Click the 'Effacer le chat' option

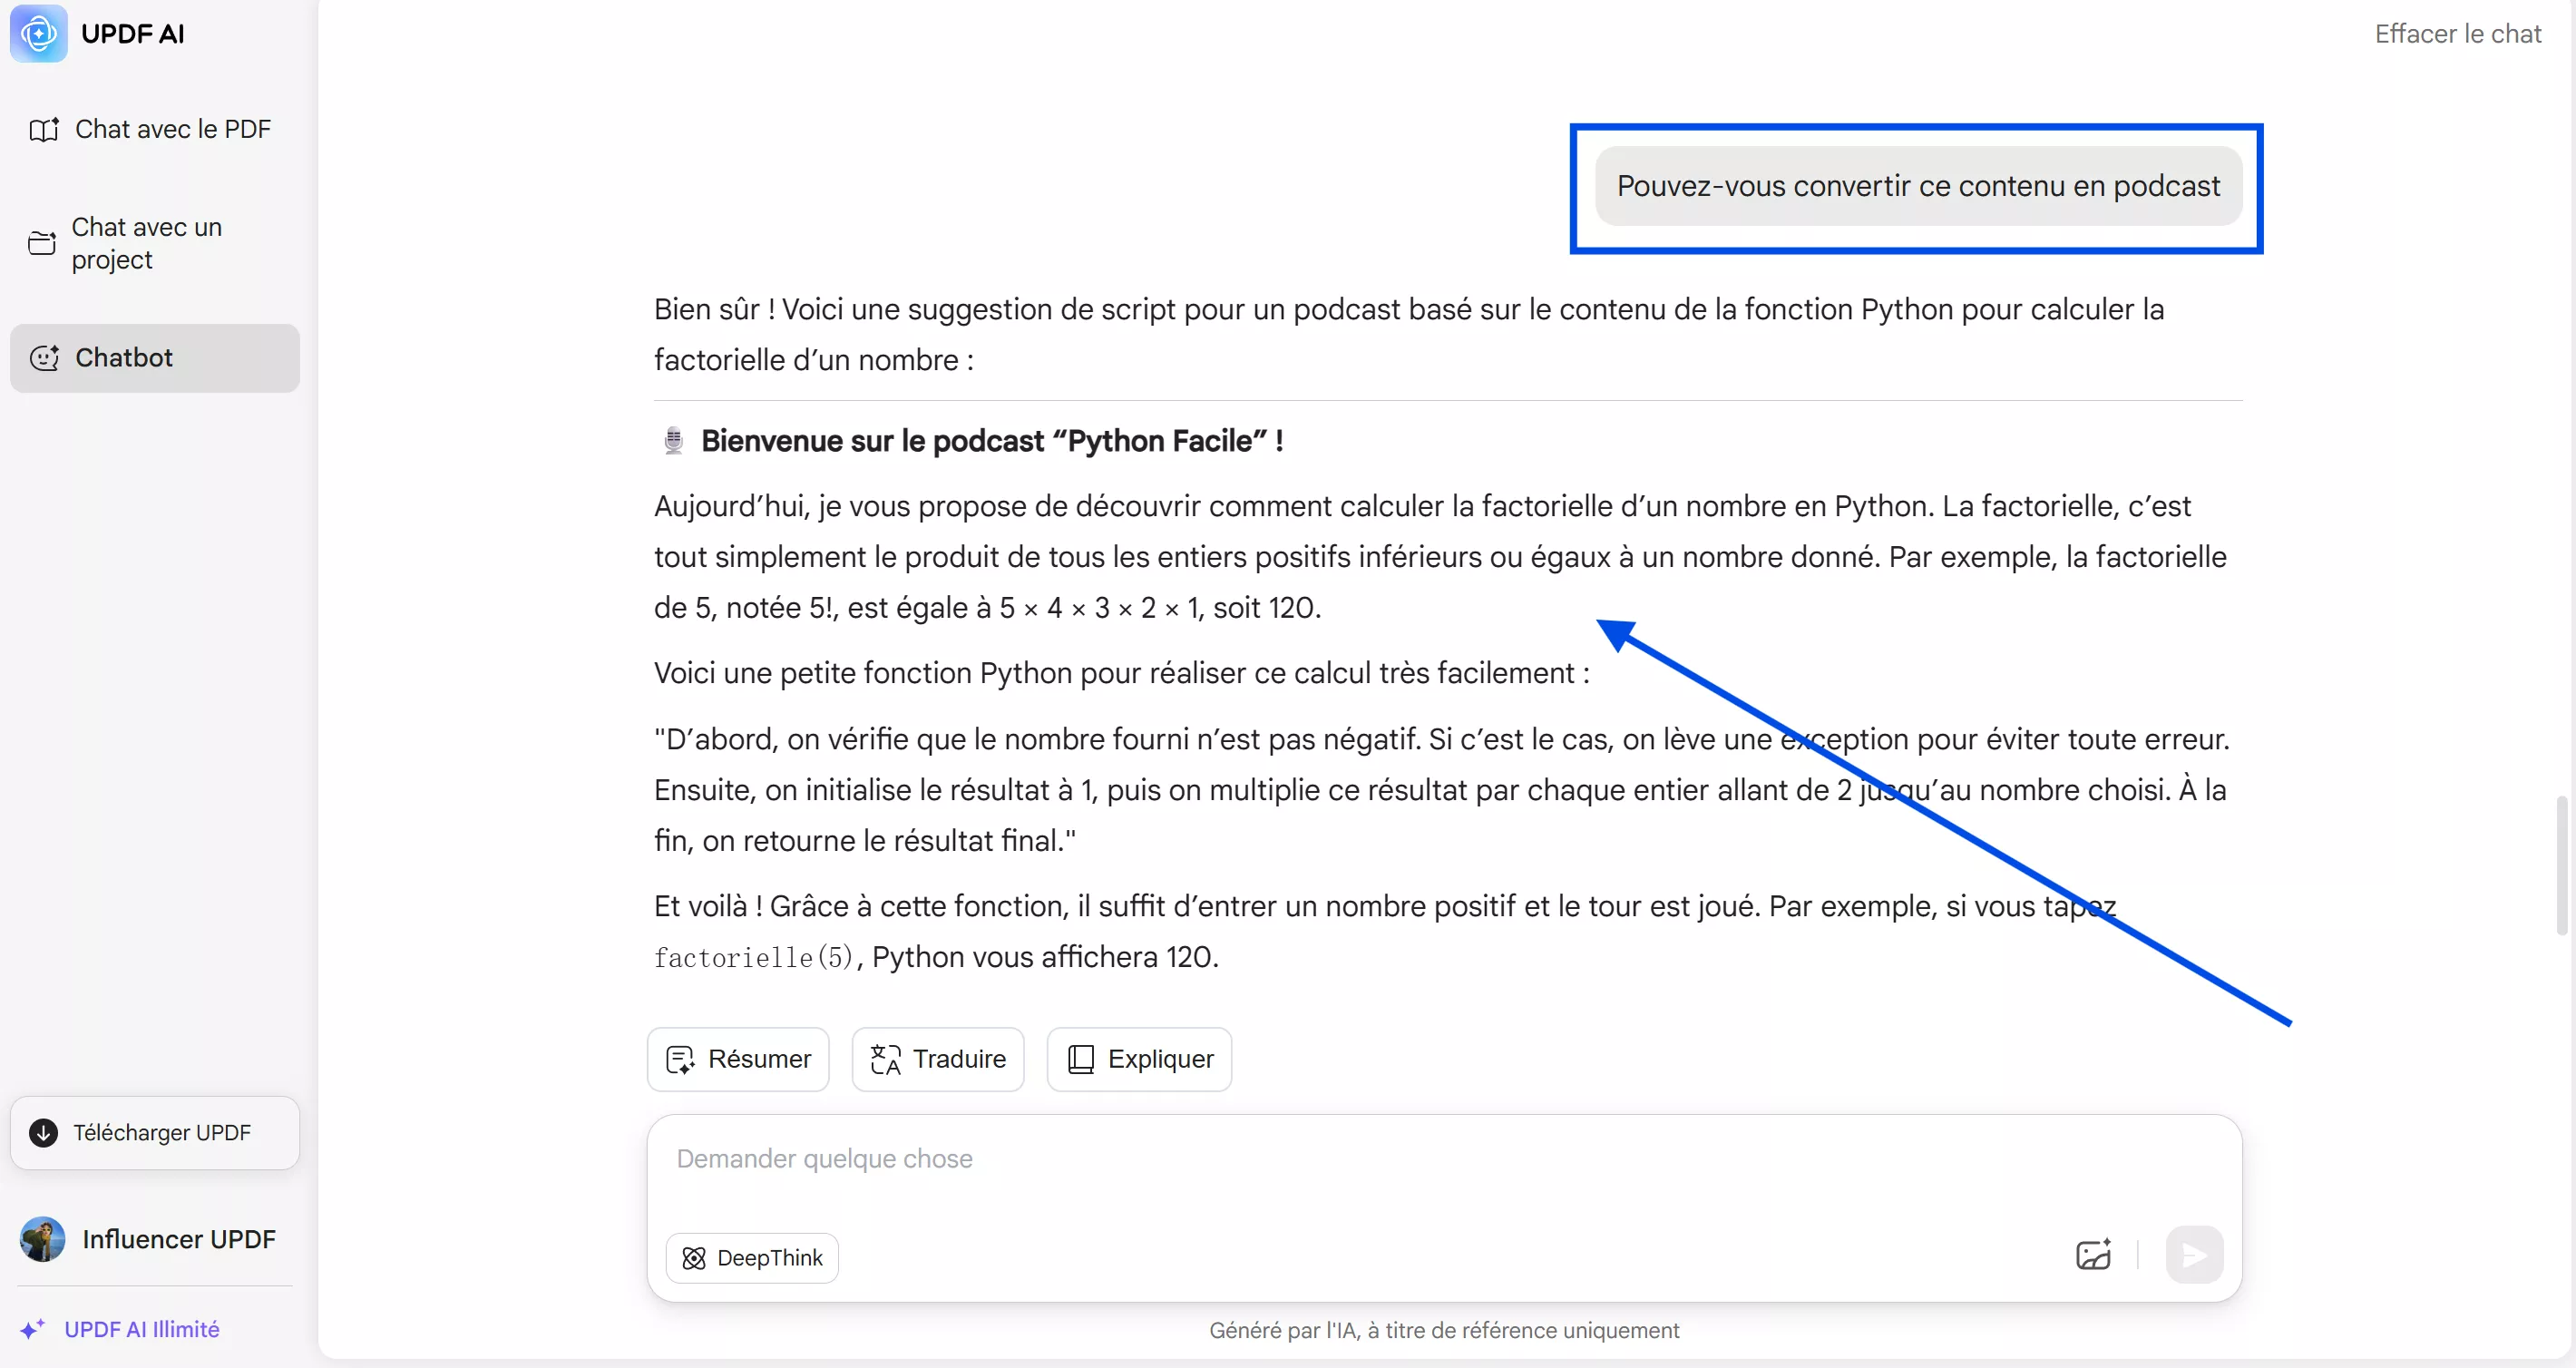2458,33
